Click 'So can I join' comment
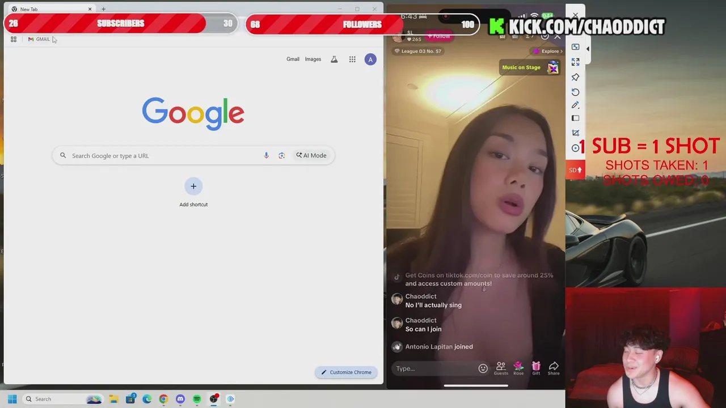The image size is (726, 408). point(423,329)
